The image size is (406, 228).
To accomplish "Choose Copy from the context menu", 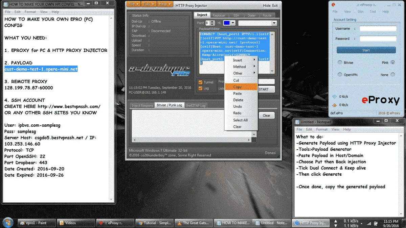I will 241,87.
